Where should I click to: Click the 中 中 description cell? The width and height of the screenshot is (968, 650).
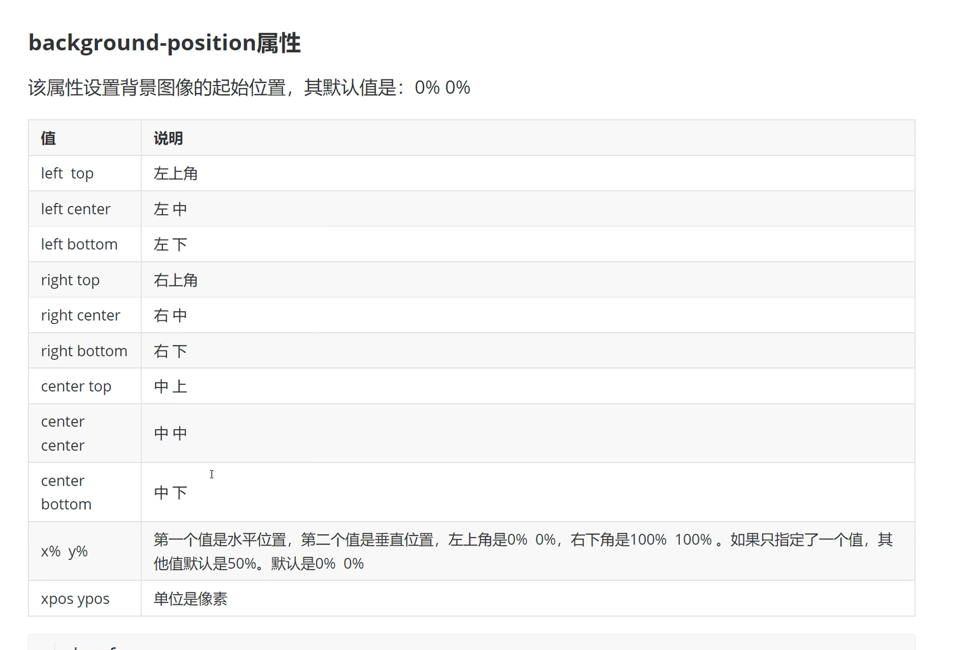(170, 434)
